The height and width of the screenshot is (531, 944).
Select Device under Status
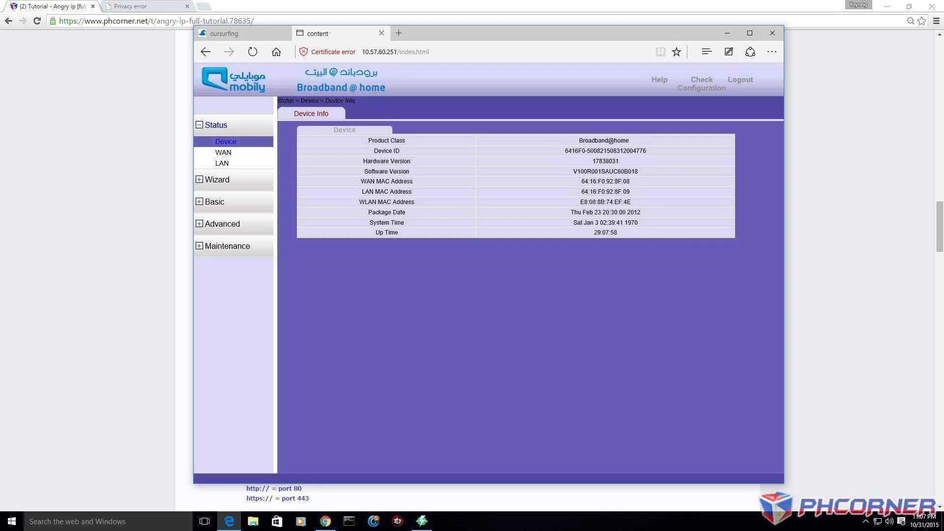(x=226, y=142)
